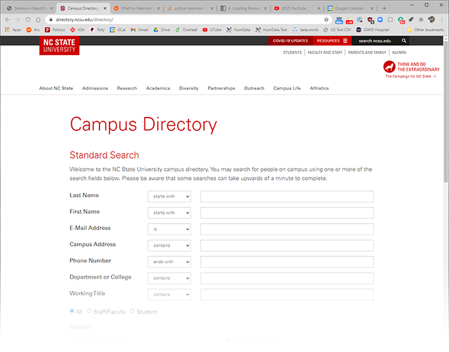The width and height of the screenshot is (449, 352).
Task: Open the Phone Number match type dropdown
Action: click(x=169, y=261)
